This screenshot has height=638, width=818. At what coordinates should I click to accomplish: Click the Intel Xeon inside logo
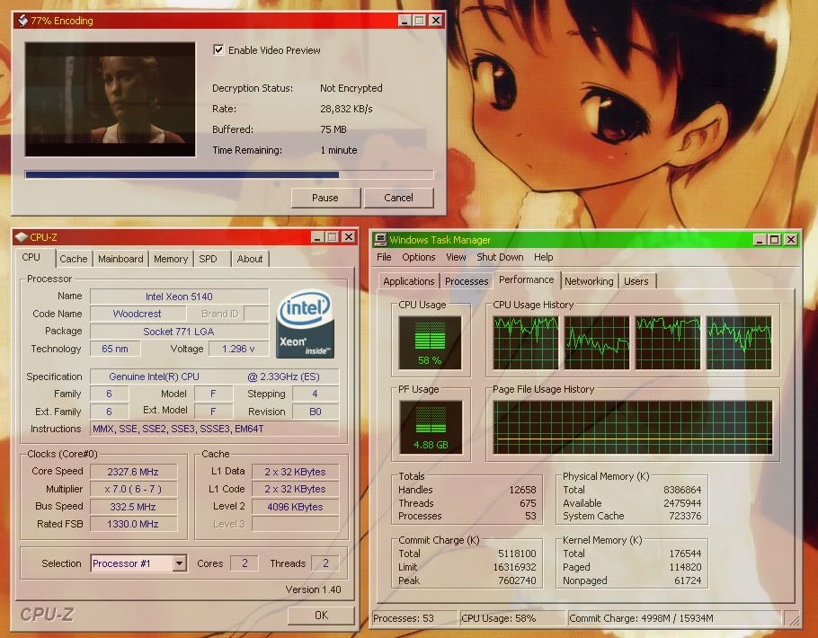pyautogui.click(x=306, y=325)
